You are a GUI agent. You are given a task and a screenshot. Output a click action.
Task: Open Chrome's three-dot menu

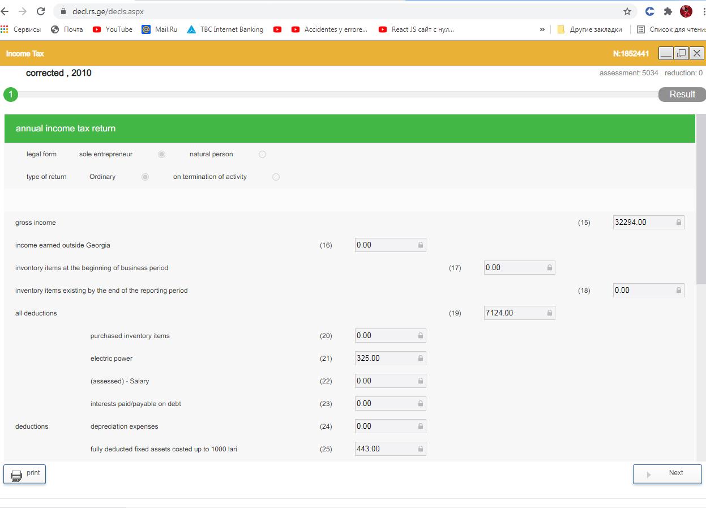pyautogui.click(x=703, y=11)
